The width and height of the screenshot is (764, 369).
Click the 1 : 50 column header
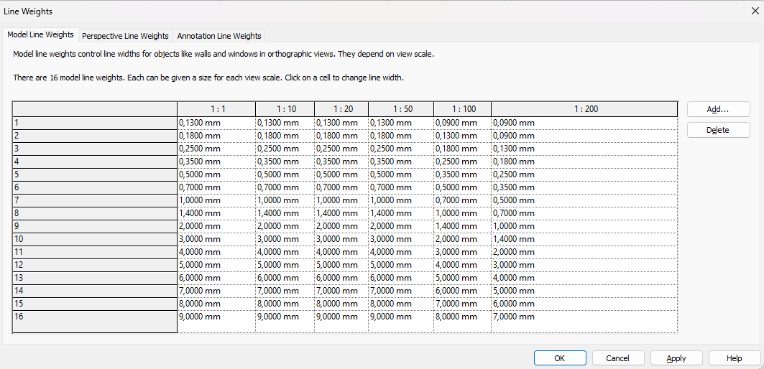point(401,109)
